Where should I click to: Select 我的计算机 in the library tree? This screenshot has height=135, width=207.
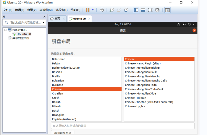tap(19, 30)
